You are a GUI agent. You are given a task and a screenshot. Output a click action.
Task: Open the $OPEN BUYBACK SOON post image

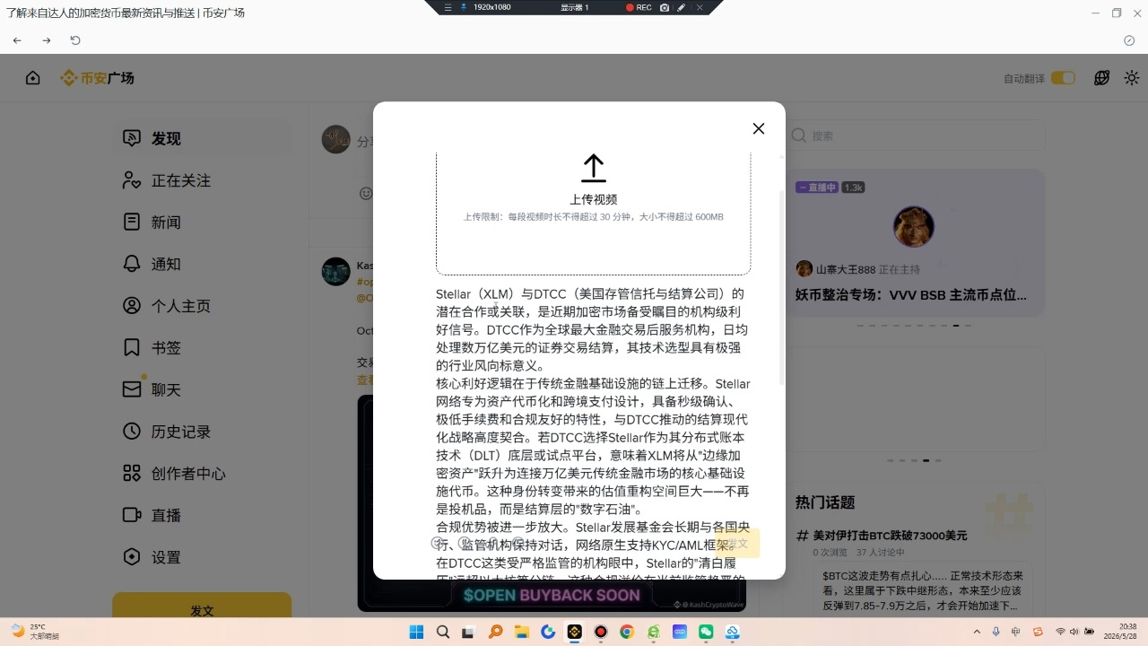pyautogui.click(x=552, y=502)
